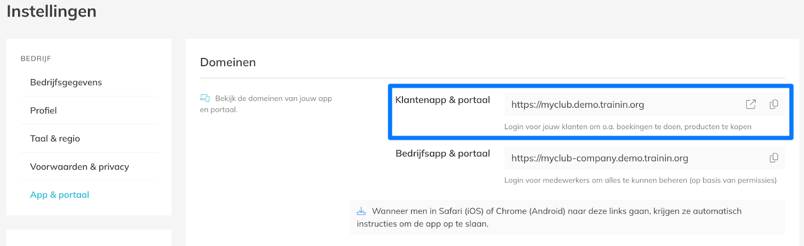Click the Domeinen section heading
The width and height of the screenshot is (804, 246).
(x=228, y=62)
